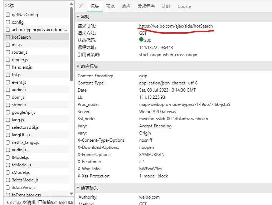Click the request URL weibo.com hotSearch value
272x205 pixels.
[176, 26]
